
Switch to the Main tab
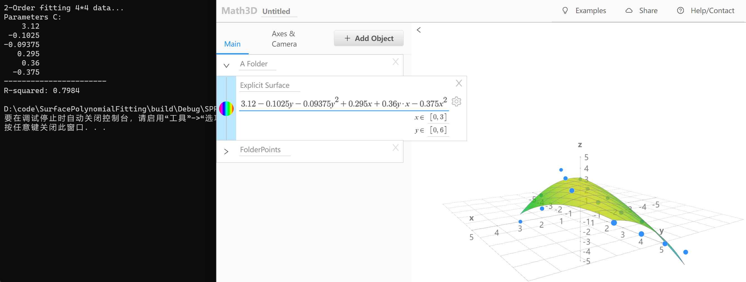(x=232, y=44)
